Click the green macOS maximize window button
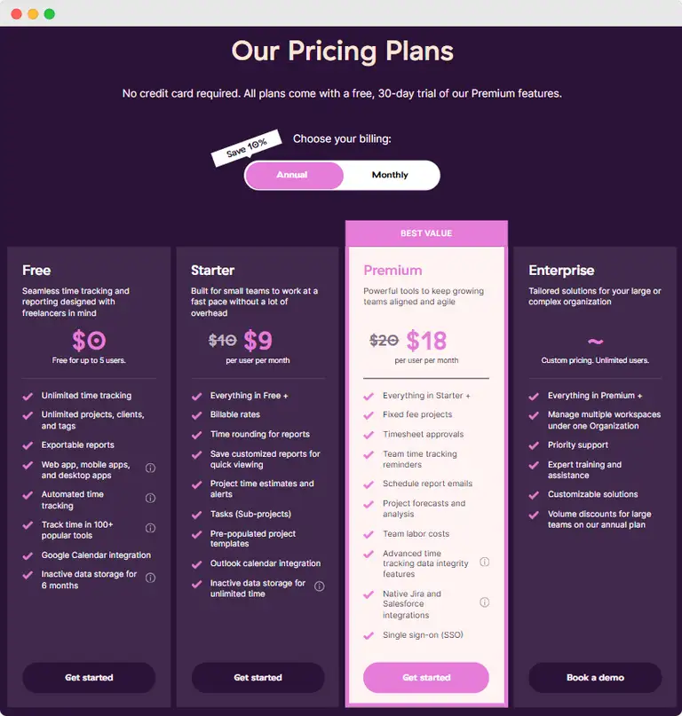The image size is (682, 716). click(x=50, y=14)
